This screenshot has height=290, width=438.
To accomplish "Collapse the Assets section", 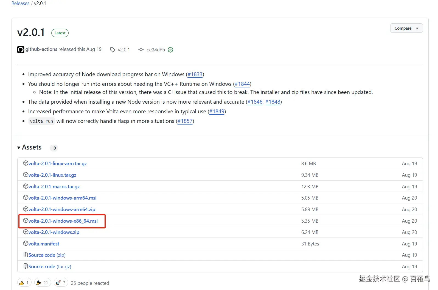I will [29, 147].
